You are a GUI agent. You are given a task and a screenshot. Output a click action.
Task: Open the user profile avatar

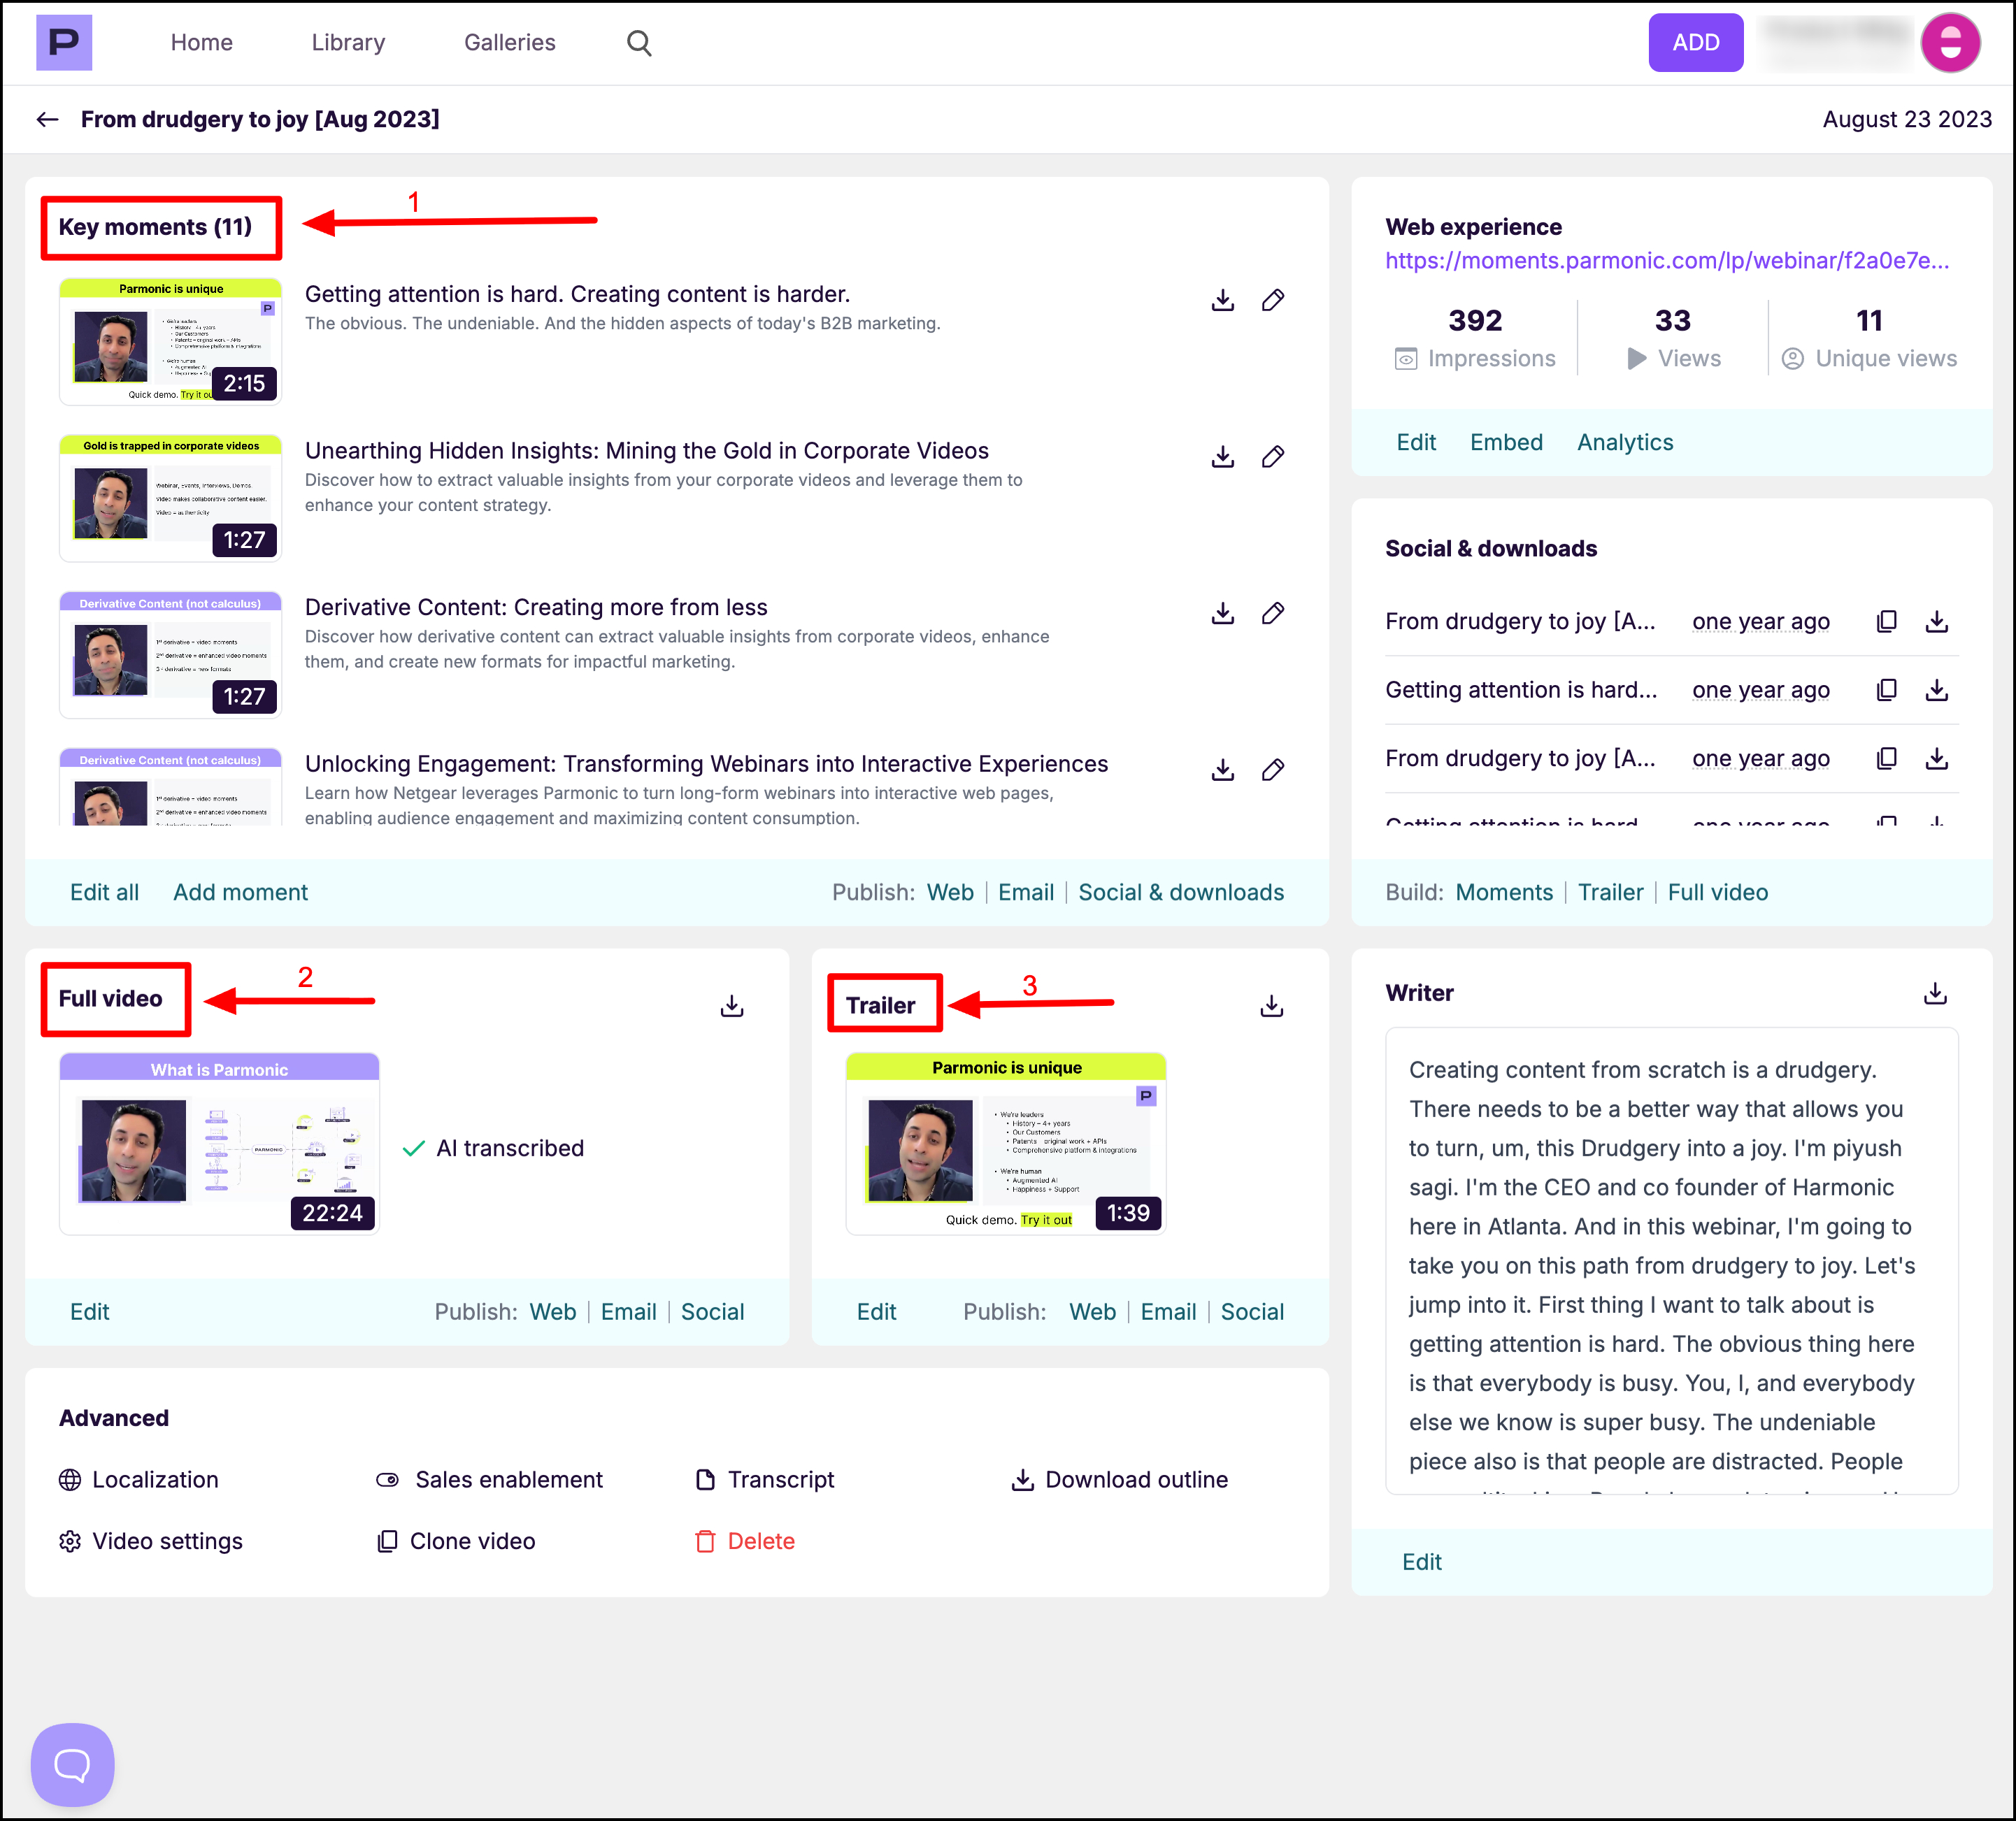click(1949, 43)
